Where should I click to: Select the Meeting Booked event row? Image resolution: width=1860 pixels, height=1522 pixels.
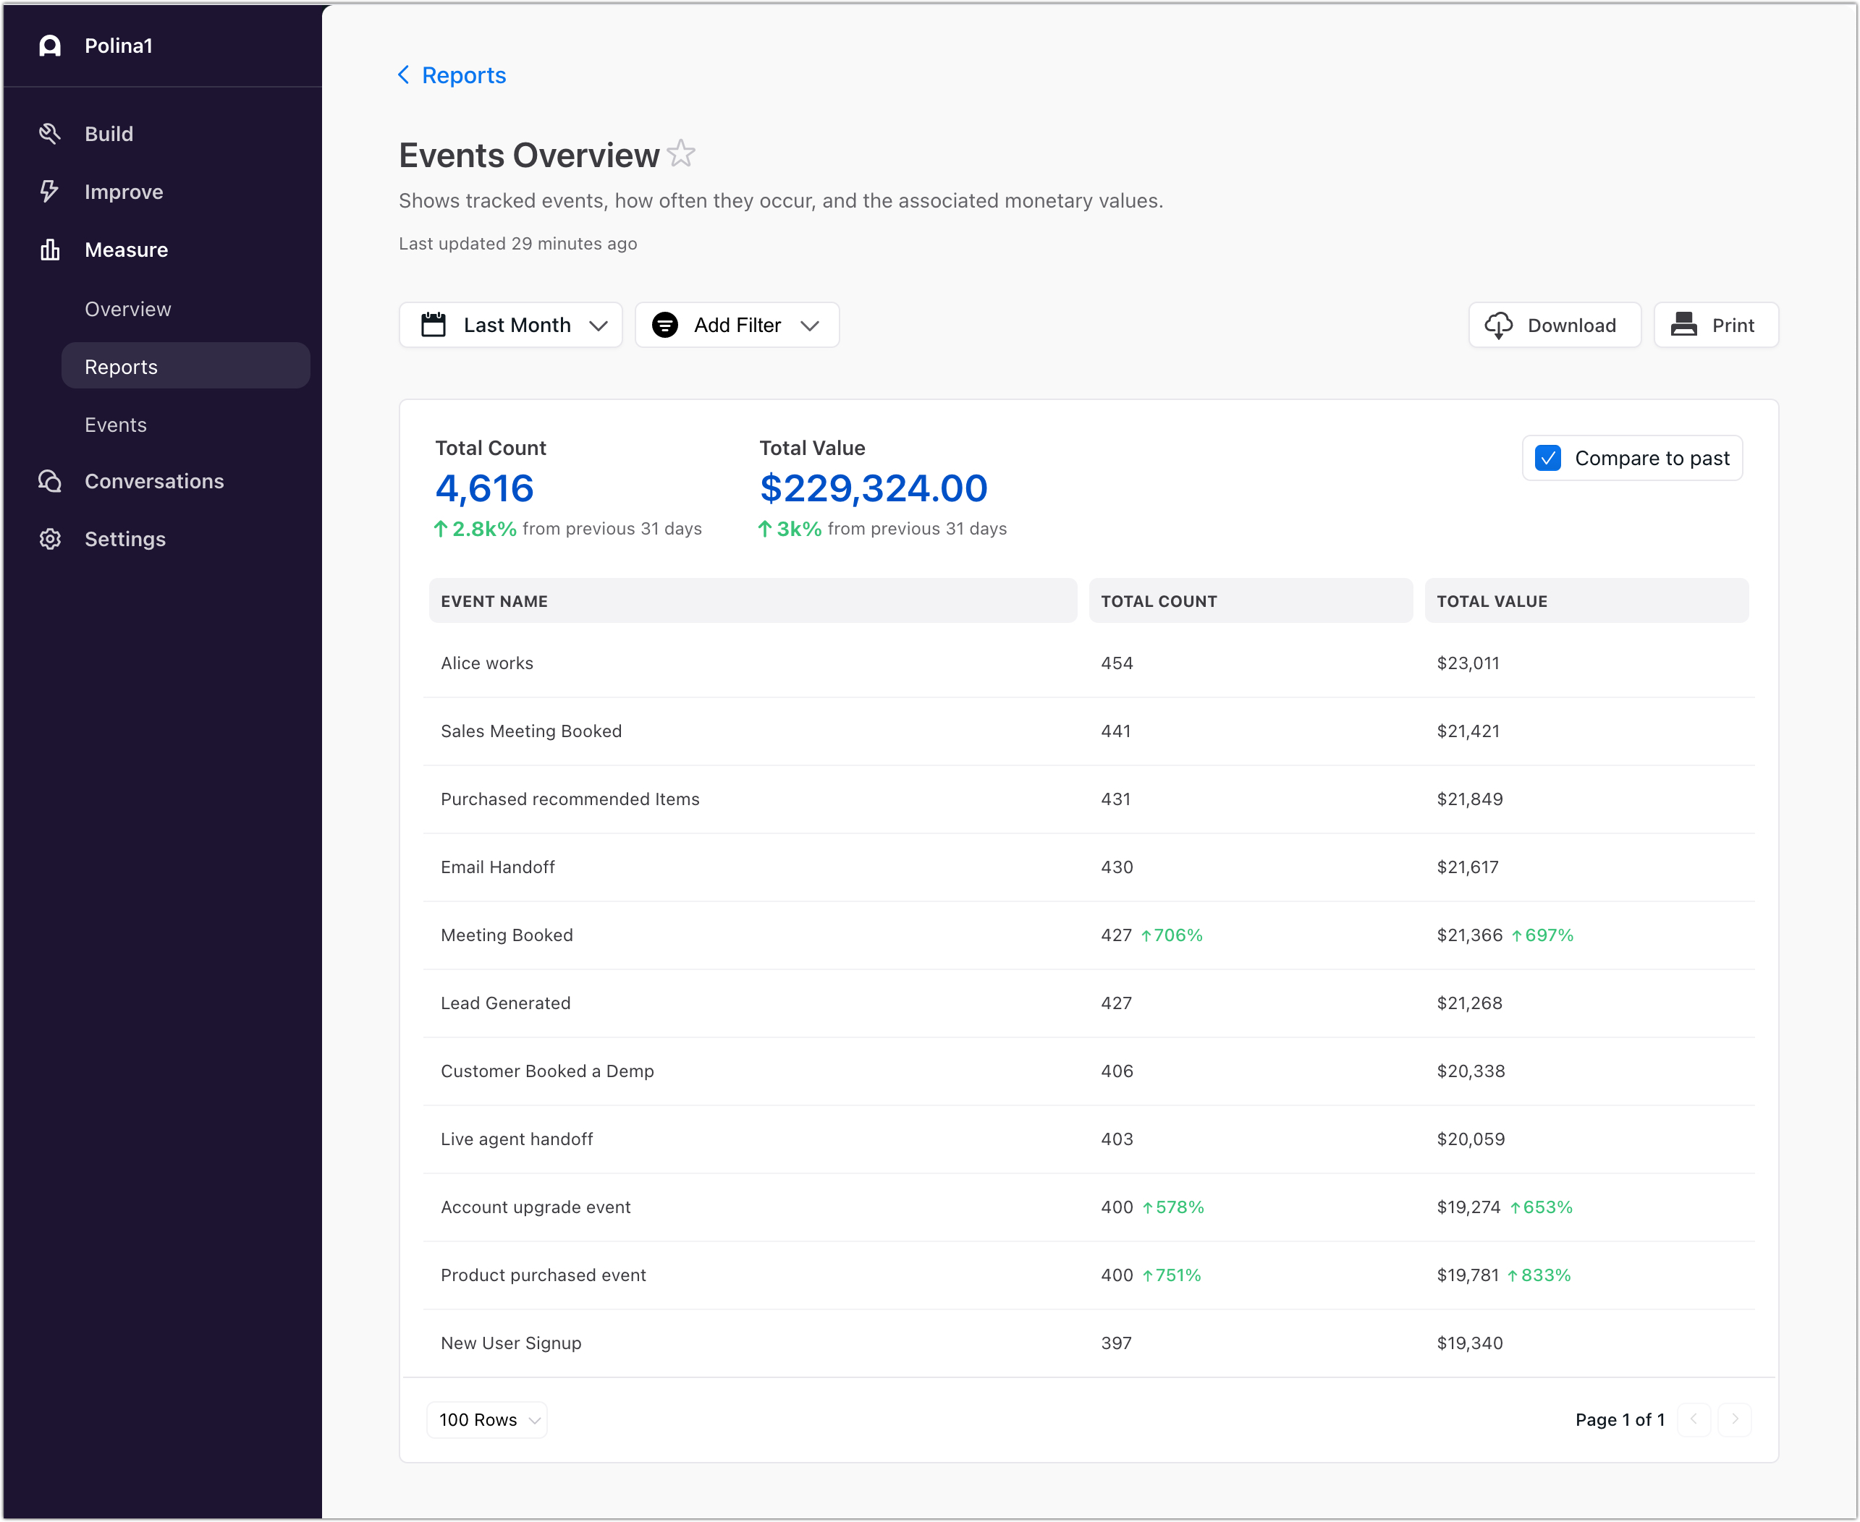point(507,935)
